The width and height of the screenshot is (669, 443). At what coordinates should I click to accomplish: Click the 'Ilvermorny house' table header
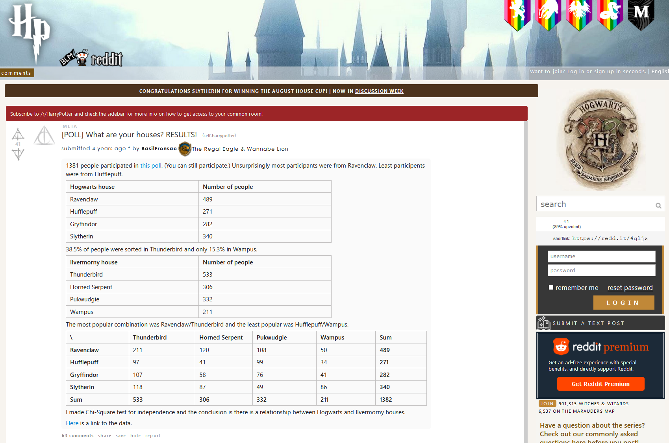(x=132, y=262)
